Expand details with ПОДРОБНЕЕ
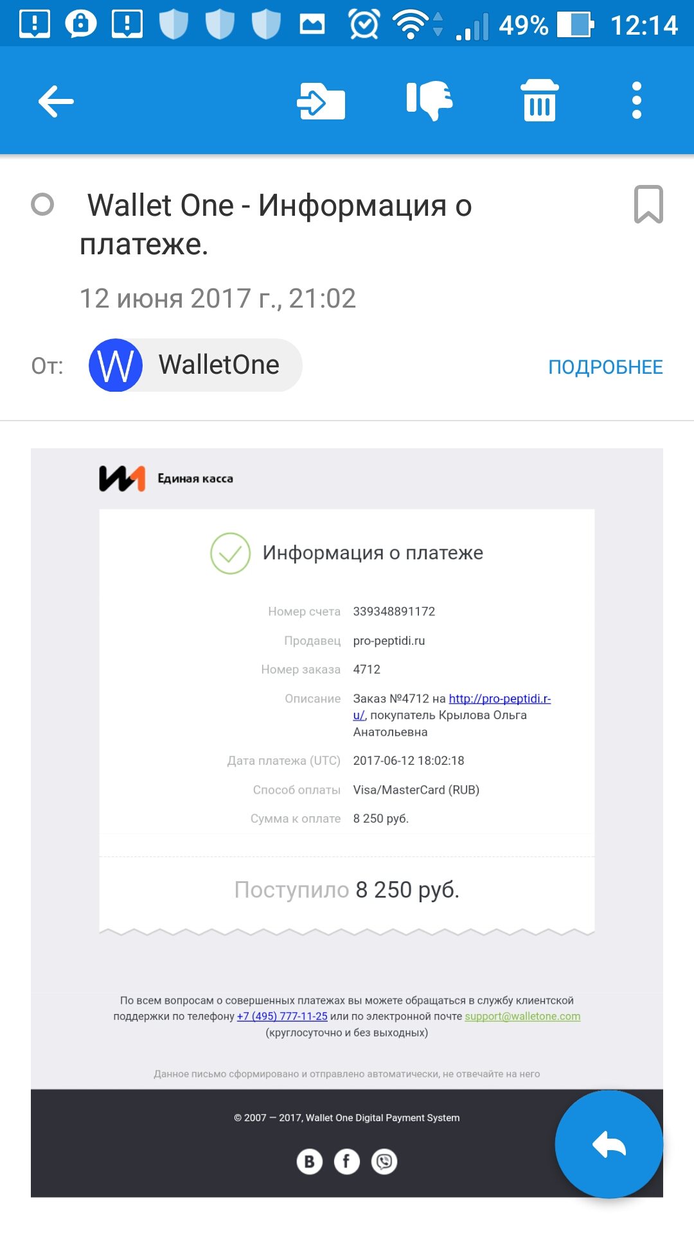694x1233 pixels. point(605,367)
